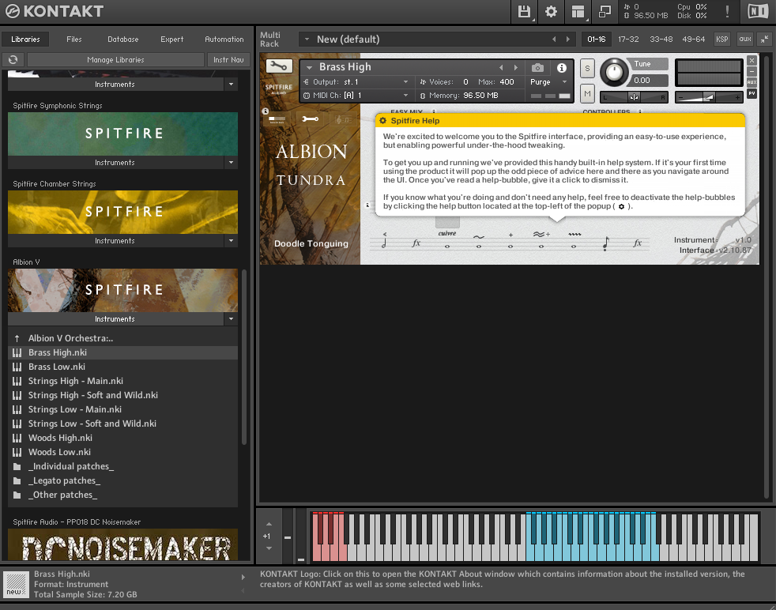Open instrument edit mode wrench for Brass High
The image size is (776, 610).
279,66
